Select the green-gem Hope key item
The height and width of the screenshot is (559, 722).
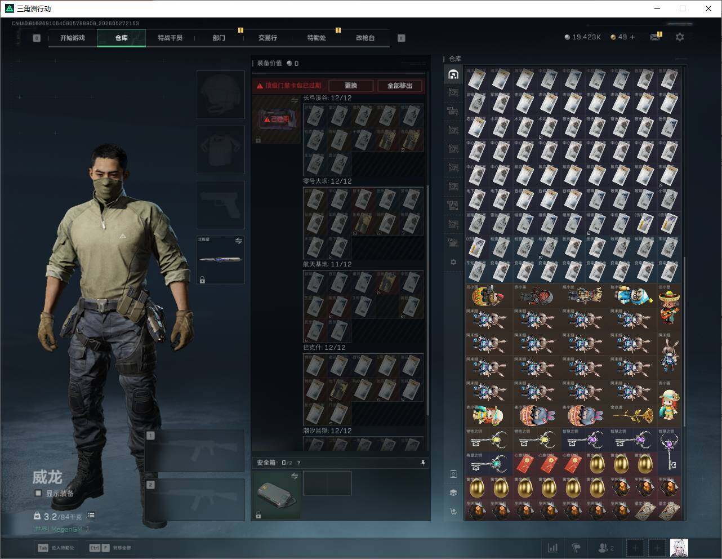(x=489, y=464)
